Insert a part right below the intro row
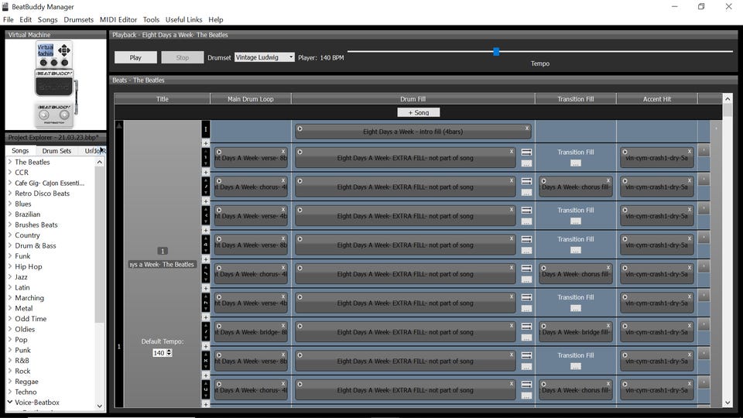743x418 pixels. (x=206, y=142)
